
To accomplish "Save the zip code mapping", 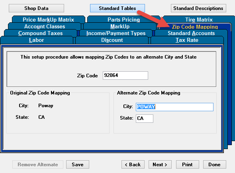I will pyautogui.click(x=78, y=165).
